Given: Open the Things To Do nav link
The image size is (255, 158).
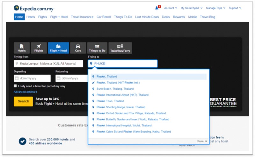Looking at the screenshot, I should point(123,17).
